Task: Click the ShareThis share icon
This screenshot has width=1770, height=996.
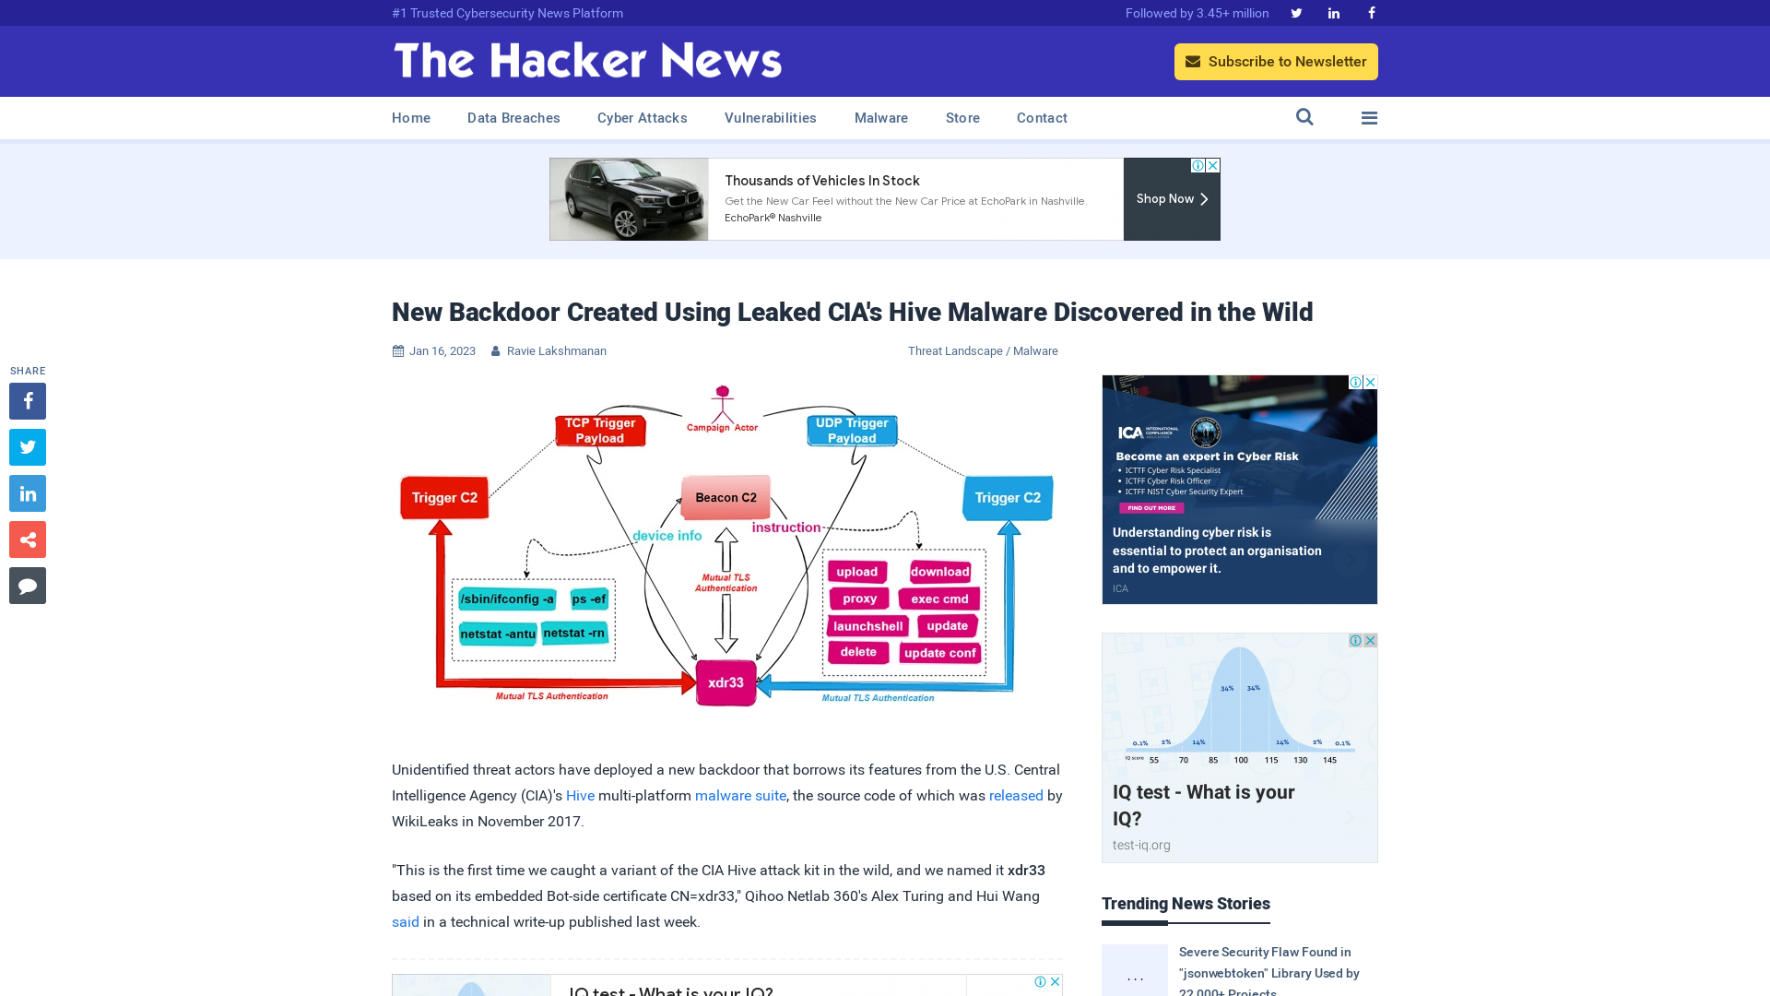Action: [28, 539]
